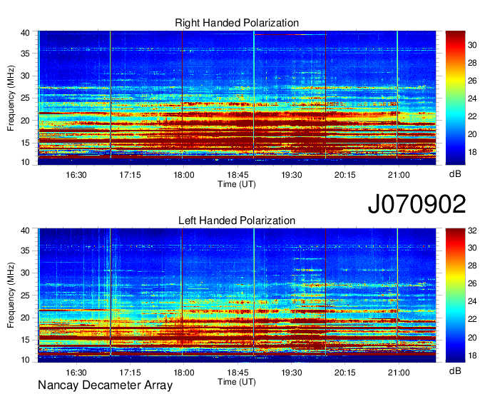Click the 26 value on the Left Handed color bar
Viewport: 485px width, 394px height.
click(x=472, y=283)
